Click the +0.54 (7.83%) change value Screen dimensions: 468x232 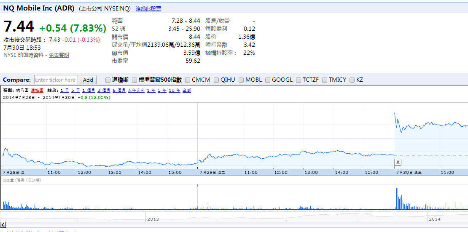[x=73, y=28]
